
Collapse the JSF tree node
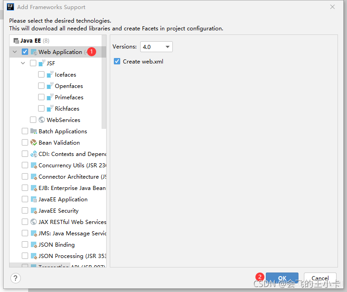(x=23, y=63)
